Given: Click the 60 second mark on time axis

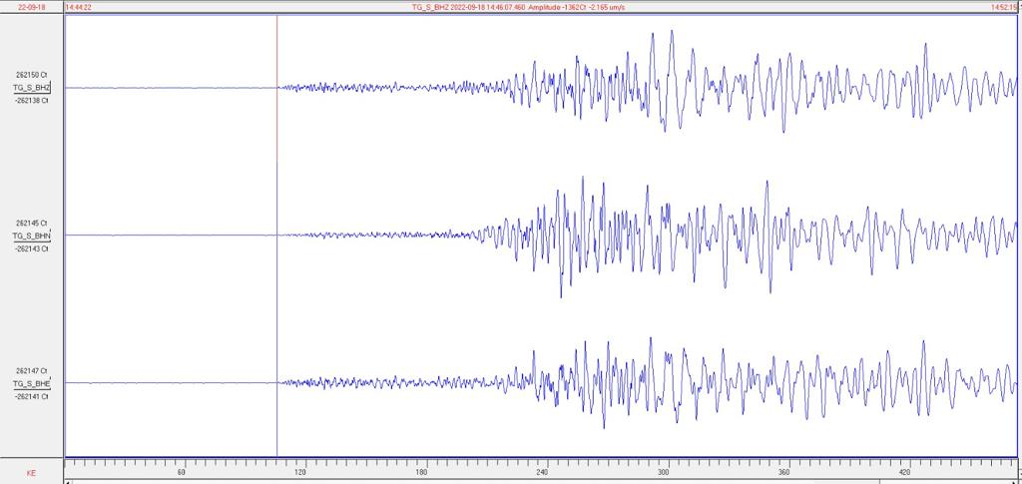Looking at the screenshot, I should click(181, 473).
